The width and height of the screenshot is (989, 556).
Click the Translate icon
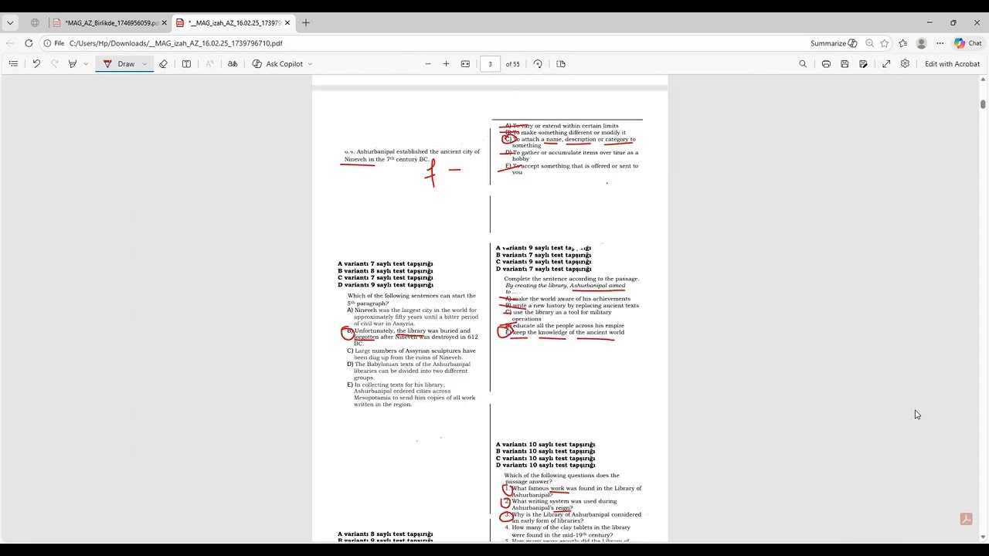pos(233,64)
